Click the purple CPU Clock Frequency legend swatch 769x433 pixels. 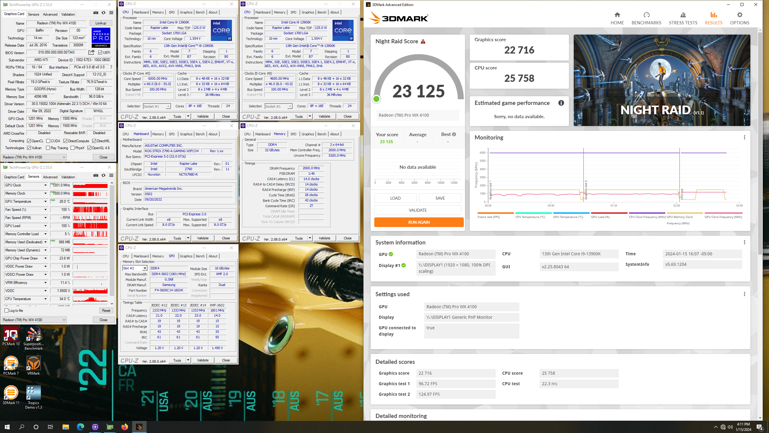[x=647, y=213]
